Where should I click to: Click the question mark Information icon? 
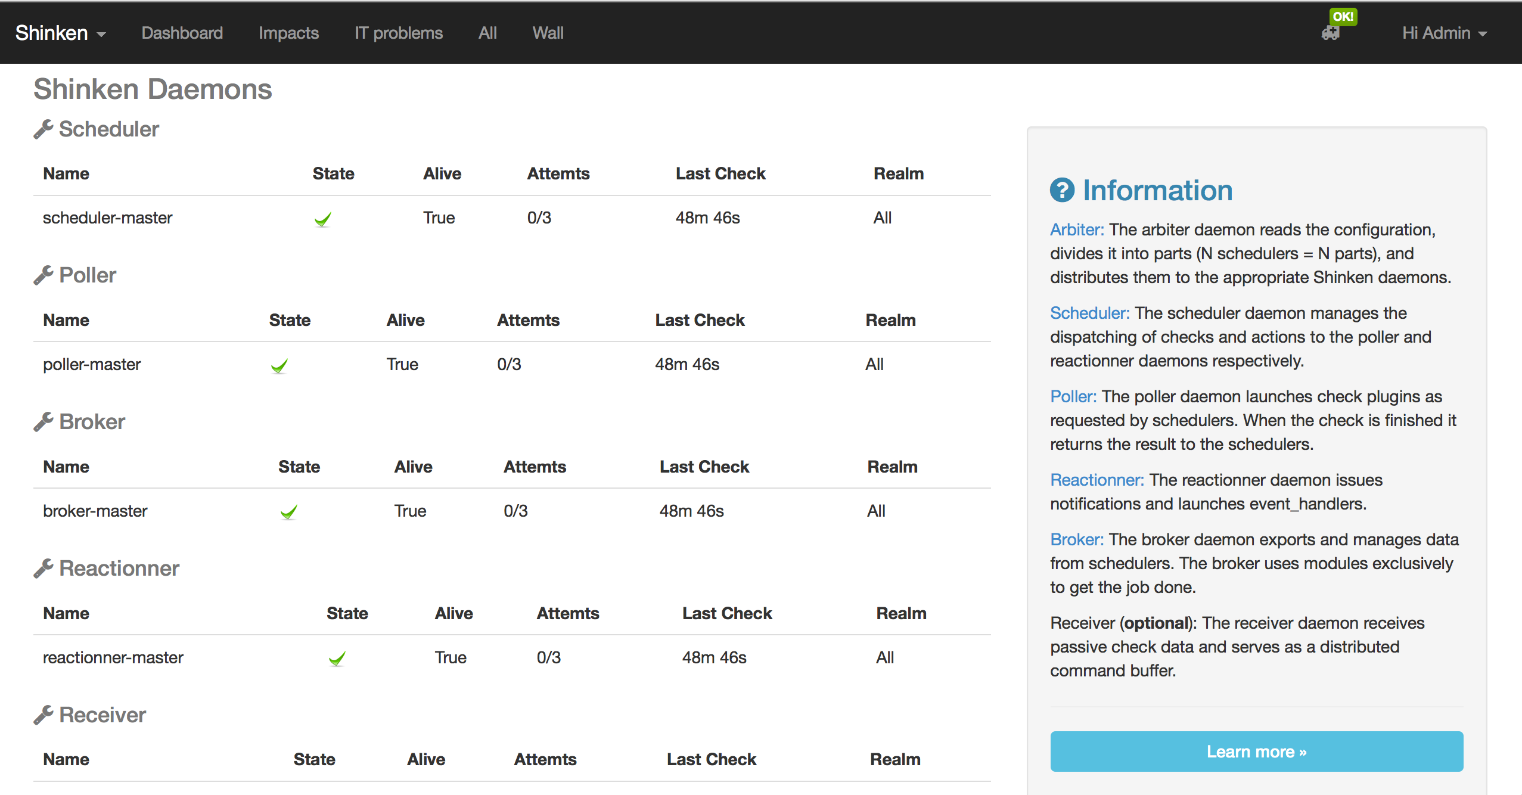(x=1062, y=190)
